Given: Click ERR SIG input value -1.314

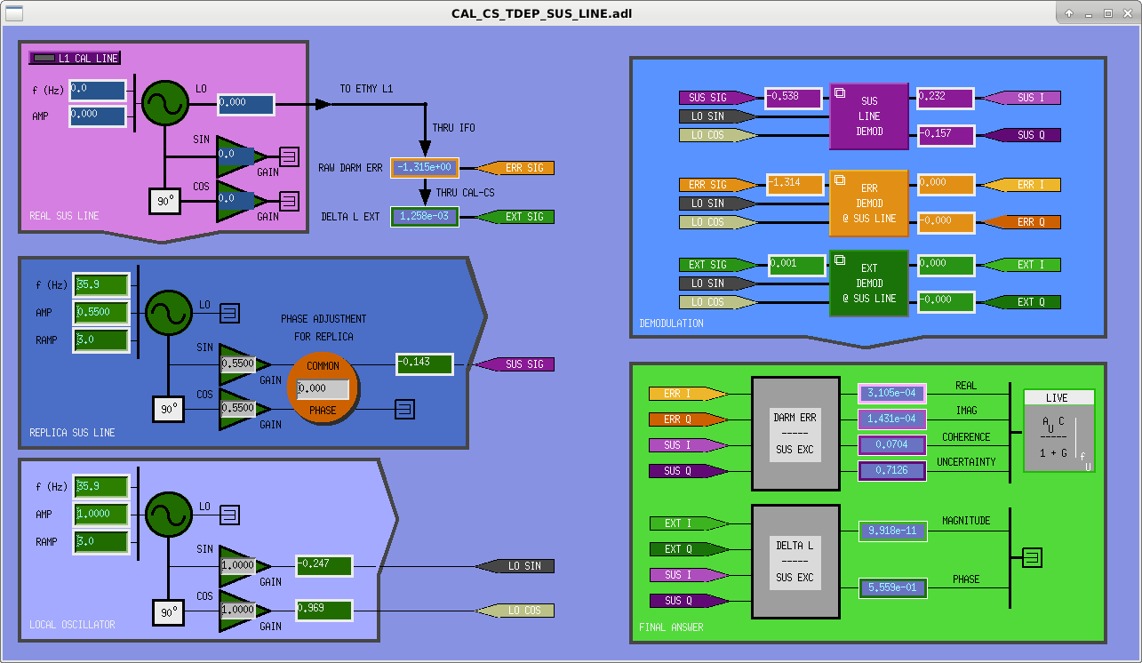Looking at the screenshot, I should click(x=794, y=185).
